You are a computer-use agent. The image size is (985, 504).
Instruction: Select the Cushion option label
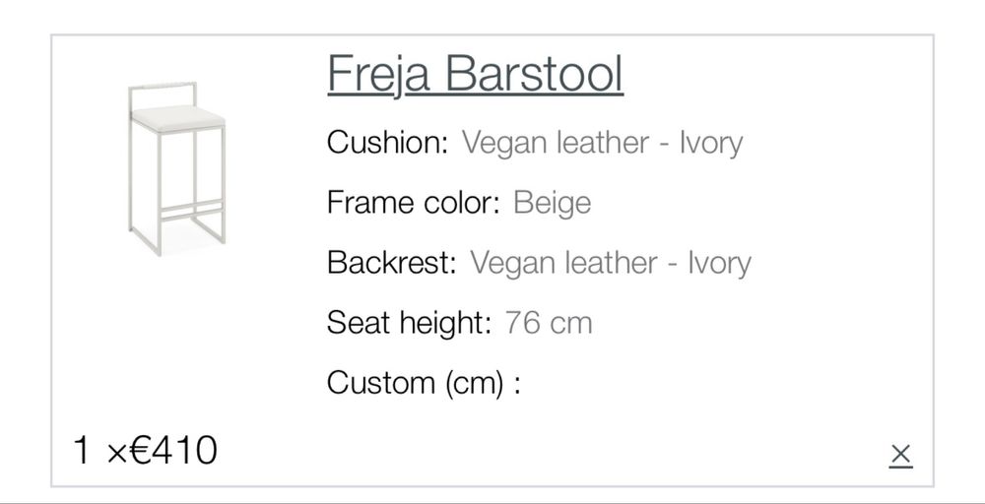click(x=387, y=143)
